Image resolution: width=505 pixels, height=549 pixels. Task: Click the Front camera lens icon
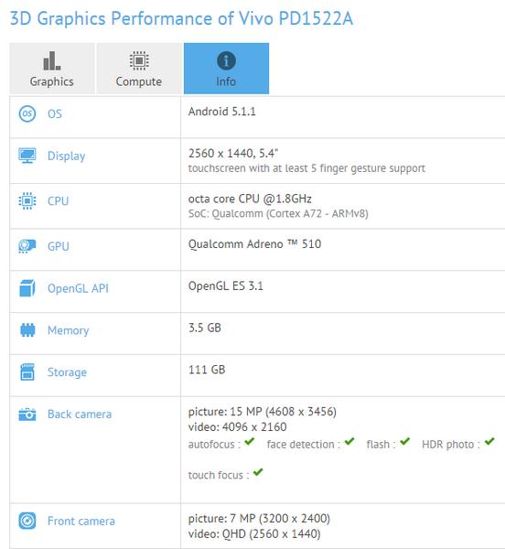coord(27,521)
